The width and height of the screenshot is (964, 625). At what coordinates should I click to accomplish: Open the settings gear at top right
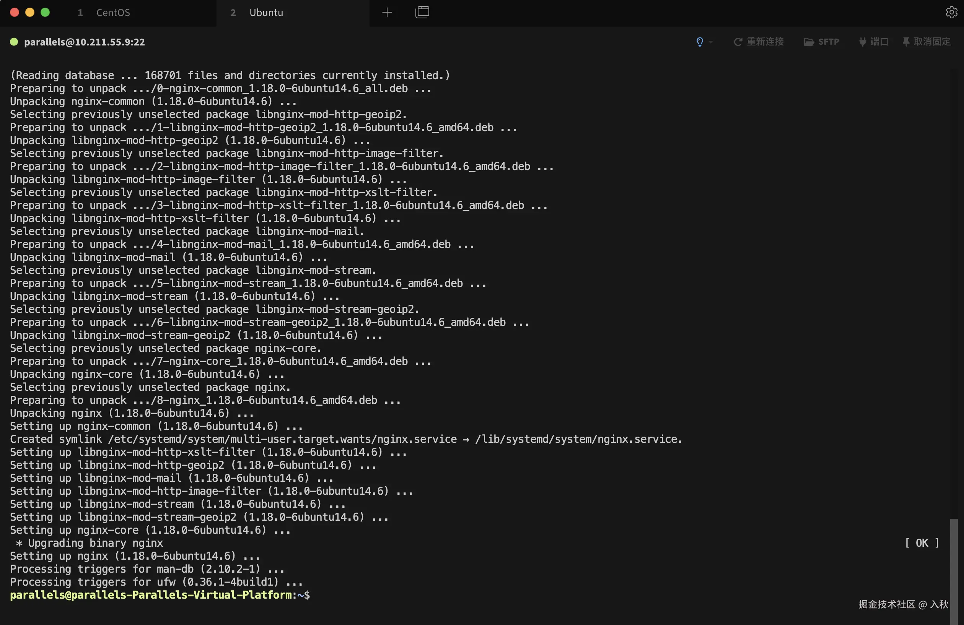[951, 13]
